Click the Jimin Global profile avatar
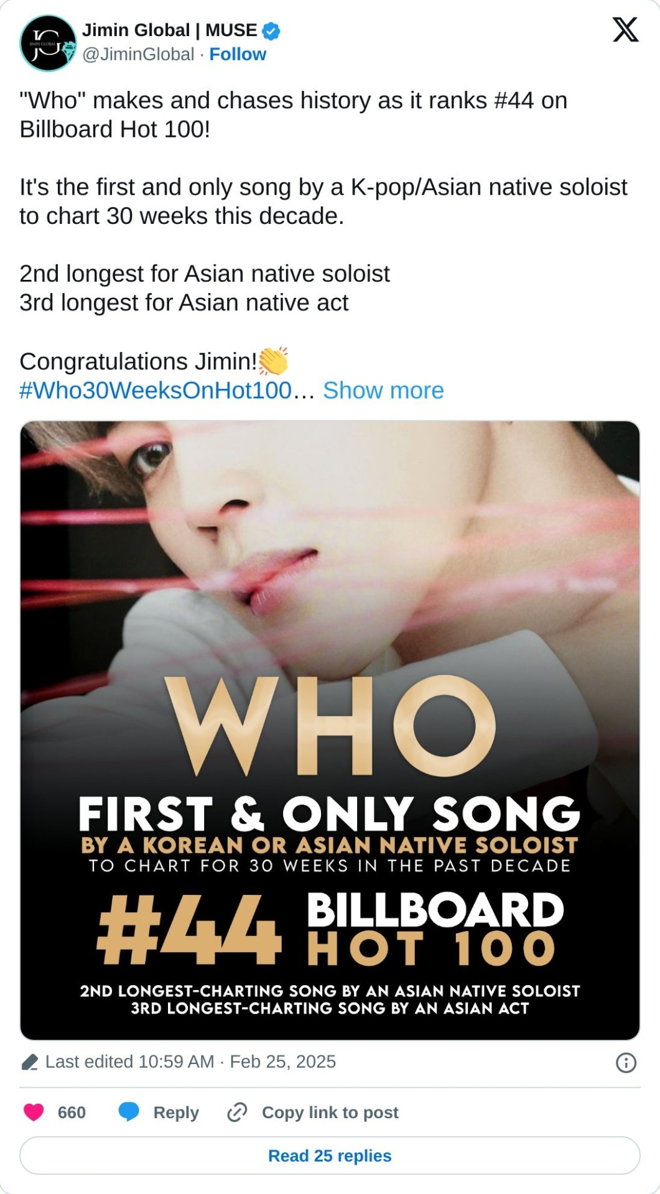Image resolution: width=660 pixels, height=1194 pixels. [x=48, y=42]
